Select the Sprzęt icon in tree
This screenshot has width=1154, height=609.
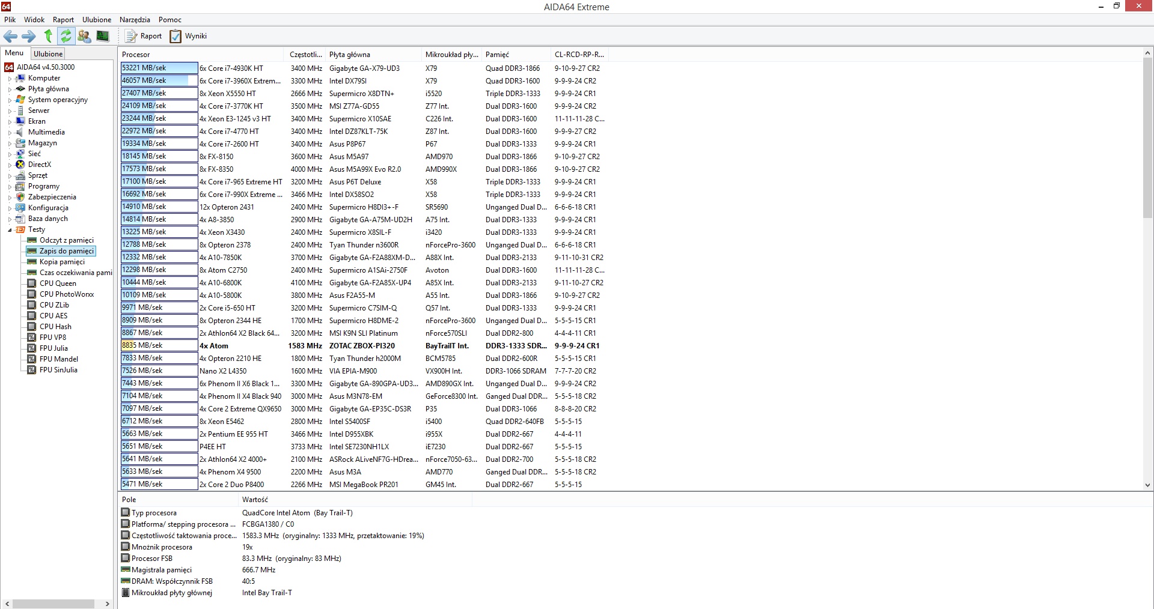click(20, 175)
